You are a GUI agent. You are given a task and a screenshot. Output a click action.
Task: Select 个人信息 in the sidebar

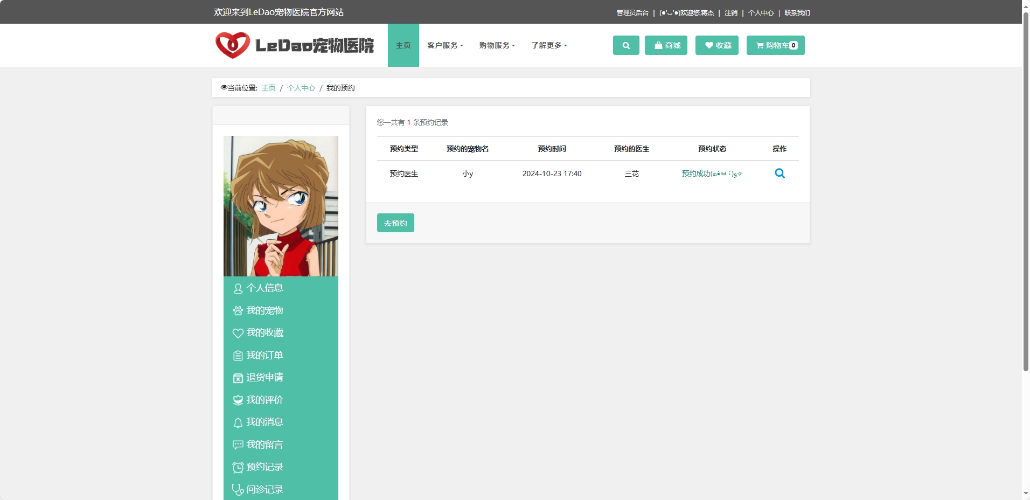(x=265, y=288)
